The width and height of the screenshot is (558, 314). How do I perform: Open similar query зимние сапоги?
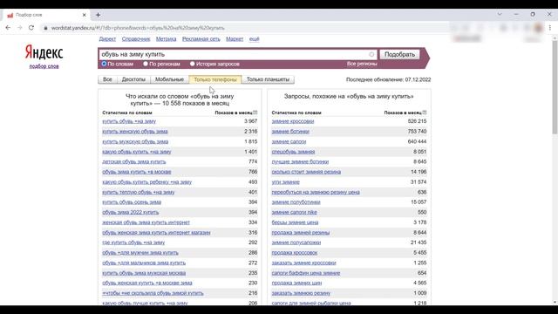click(289, 141)
